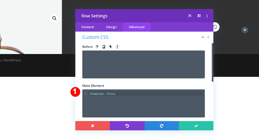Toggle responsive phone icon for Before field
Screen dimensions: 259x138
coord(104,47)
